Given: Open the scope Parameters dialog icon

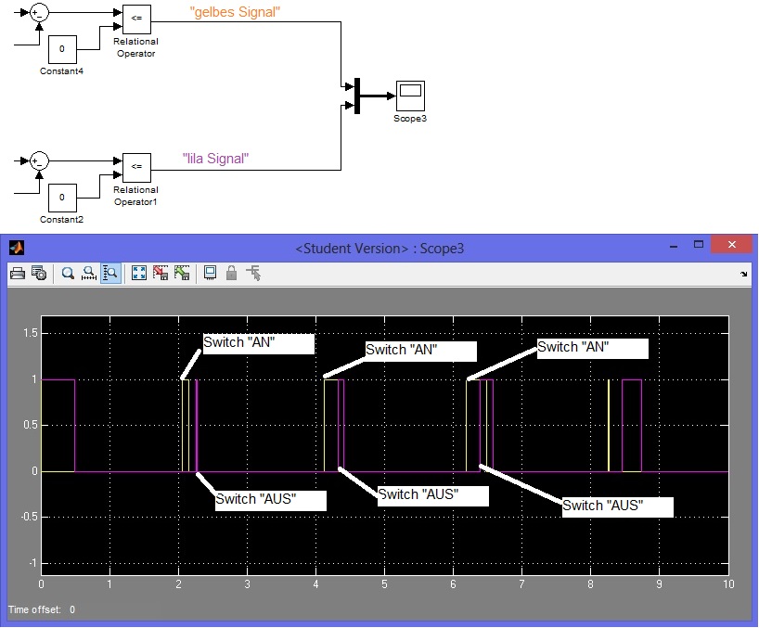Looking at the screenshot, I should [39, 273].
